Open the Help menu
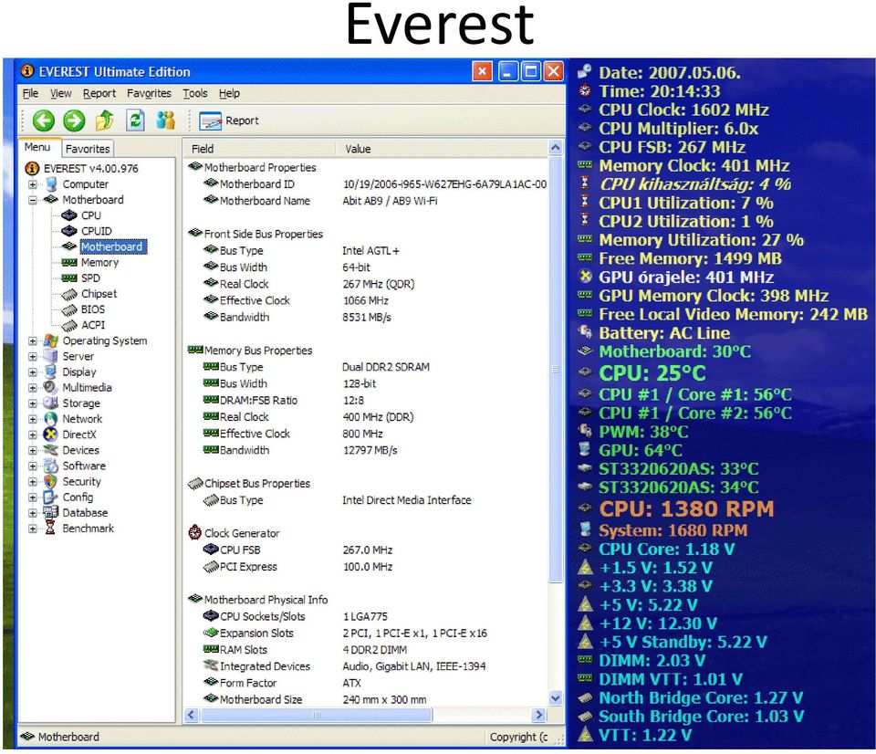Viewport: 876px width, 754px height. coord(229,93)
